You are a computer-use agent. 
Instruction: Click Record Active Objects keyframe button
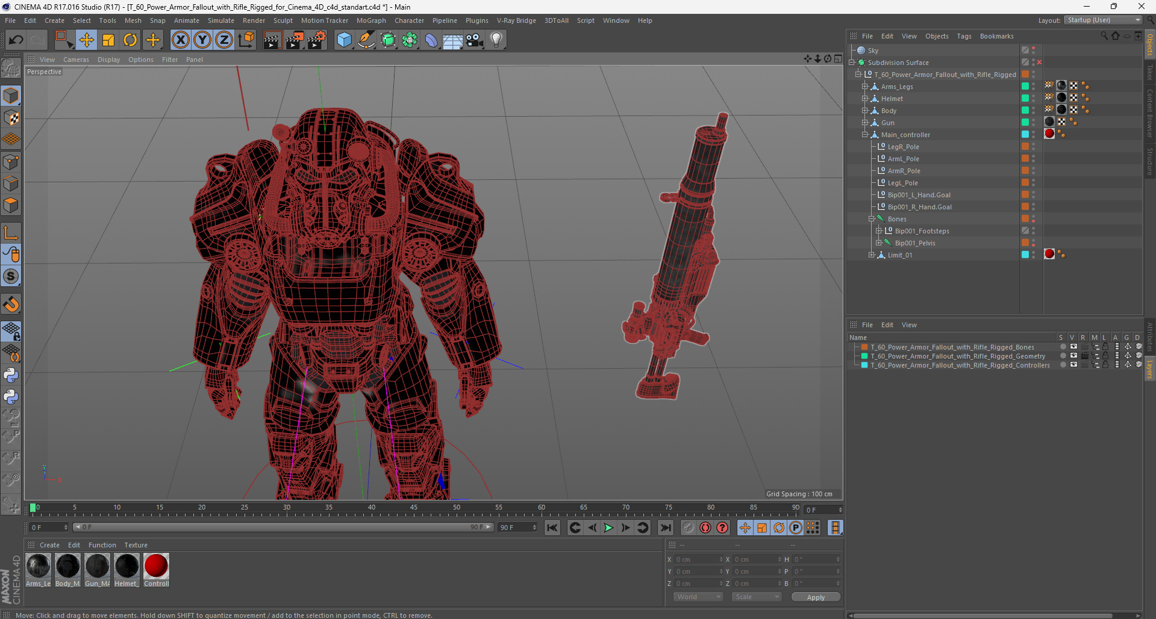click(688, 528)
